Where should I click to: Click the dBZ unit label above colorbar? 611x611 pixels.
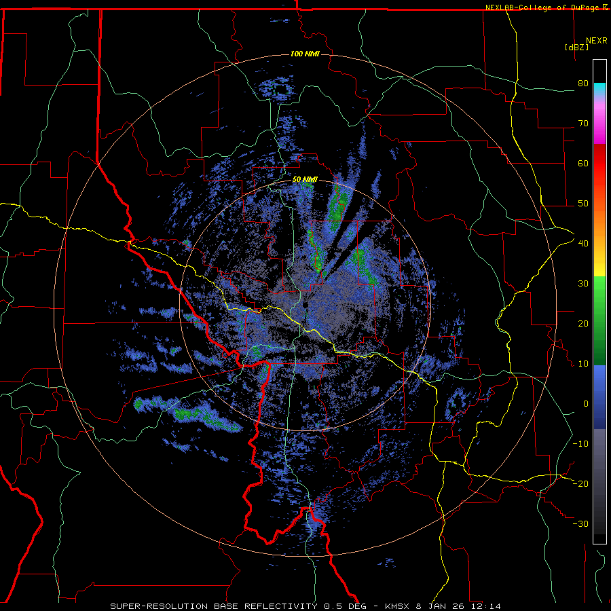(x=576, y=48)
